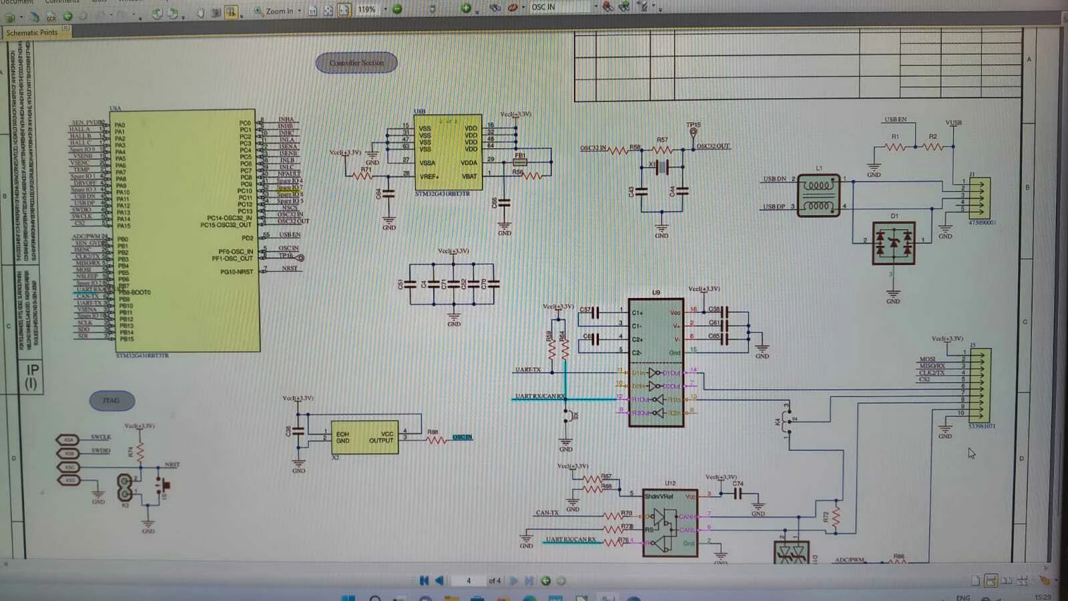Switch to the Schematic Prints tab
Viewport: 1068px width, 601px height.
pyautogui.click(x=31, y=32)
